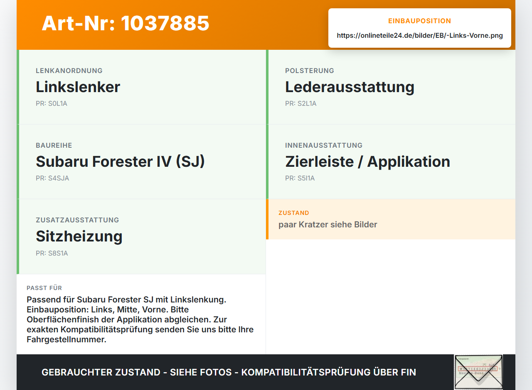This screenshot has width=532, height=390.
Task: Open the Links-Vorne.png image URL
Action: (420, 36)
